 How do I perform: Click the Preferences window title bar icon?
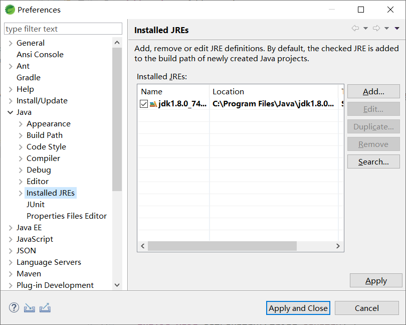tap(10, 10)
